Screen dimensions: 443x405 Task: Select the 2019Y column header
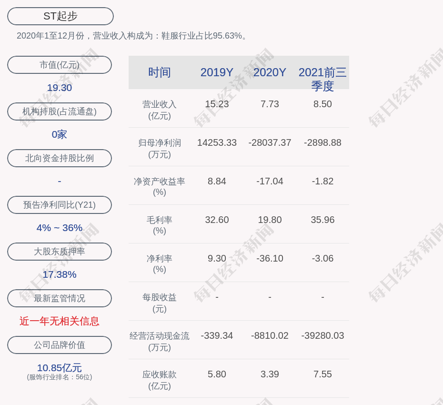217,72
